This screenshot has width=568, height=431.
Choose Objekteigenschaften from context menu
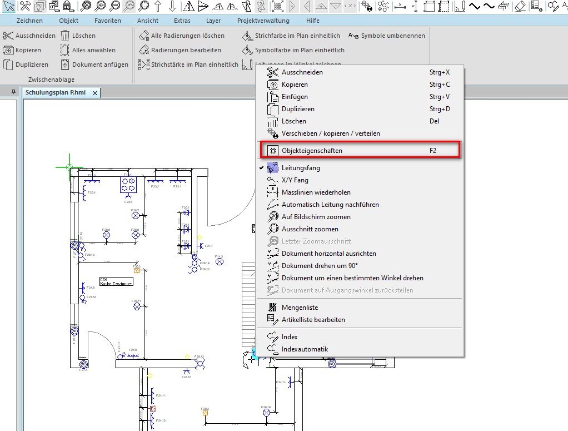(x=312, y=151)
